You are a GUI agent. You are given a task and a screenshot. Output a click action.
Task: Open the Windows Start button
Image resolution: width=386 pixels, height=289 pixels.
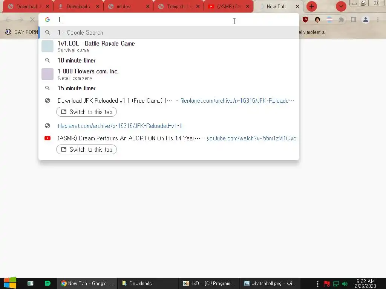click(x=10, y=283)
